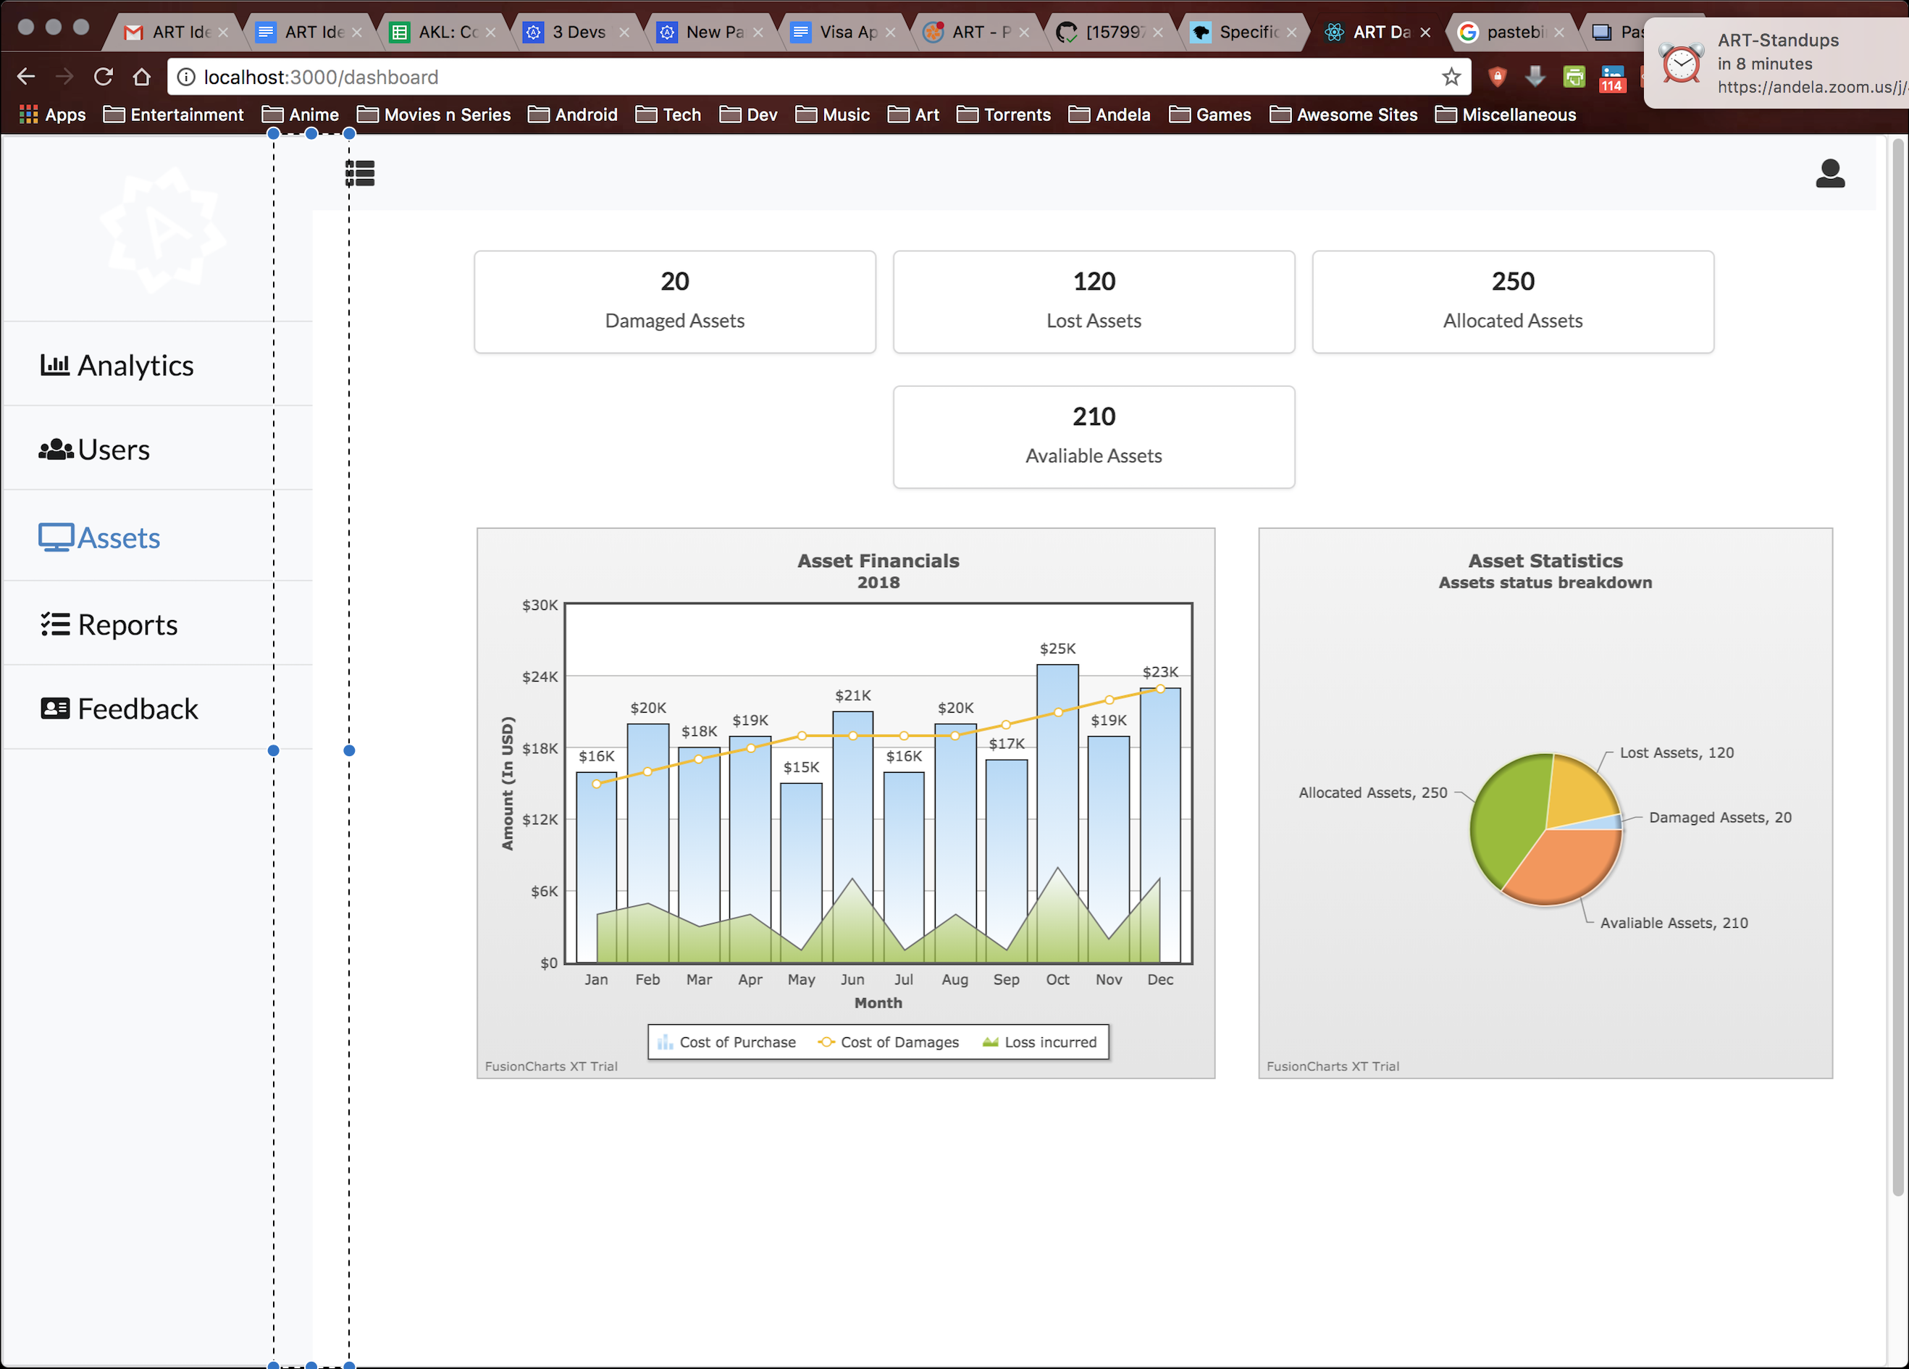Click the Reports checklist icon
Viewport: 1909px width, 1369px height.
tap(56, 624)
